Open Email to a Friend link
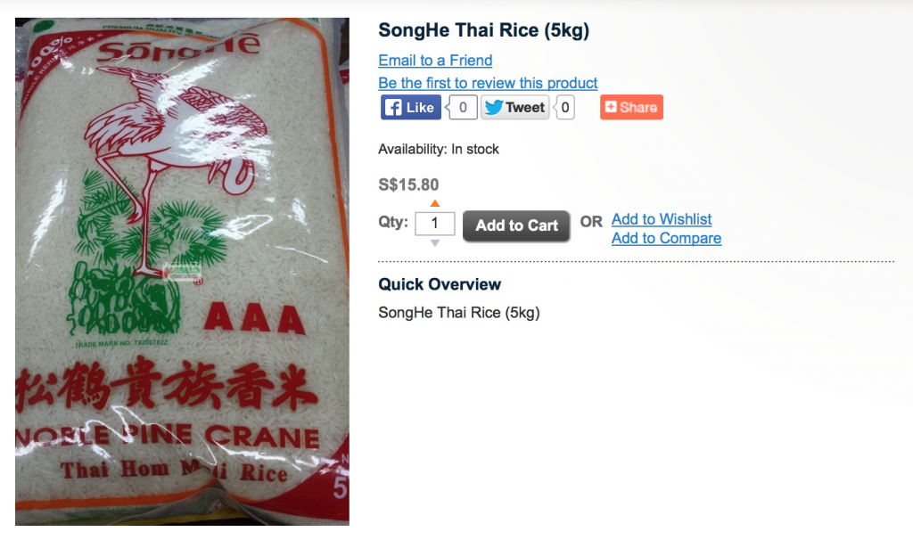 coord(435,61)
